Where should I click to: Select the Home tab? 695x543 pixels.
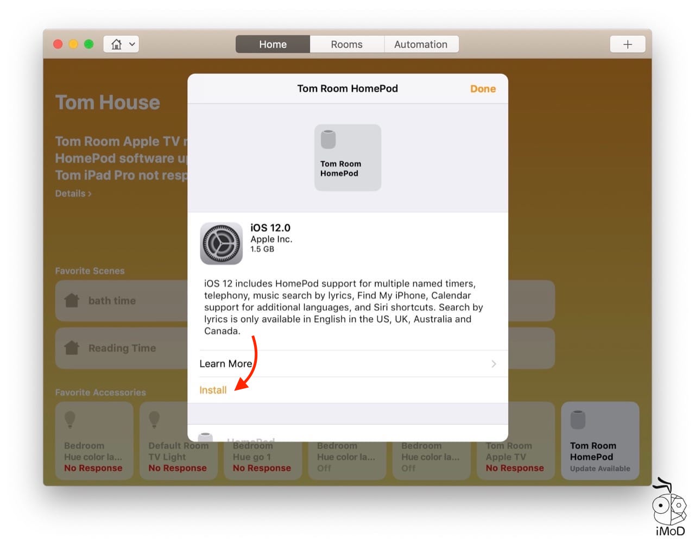273,45
